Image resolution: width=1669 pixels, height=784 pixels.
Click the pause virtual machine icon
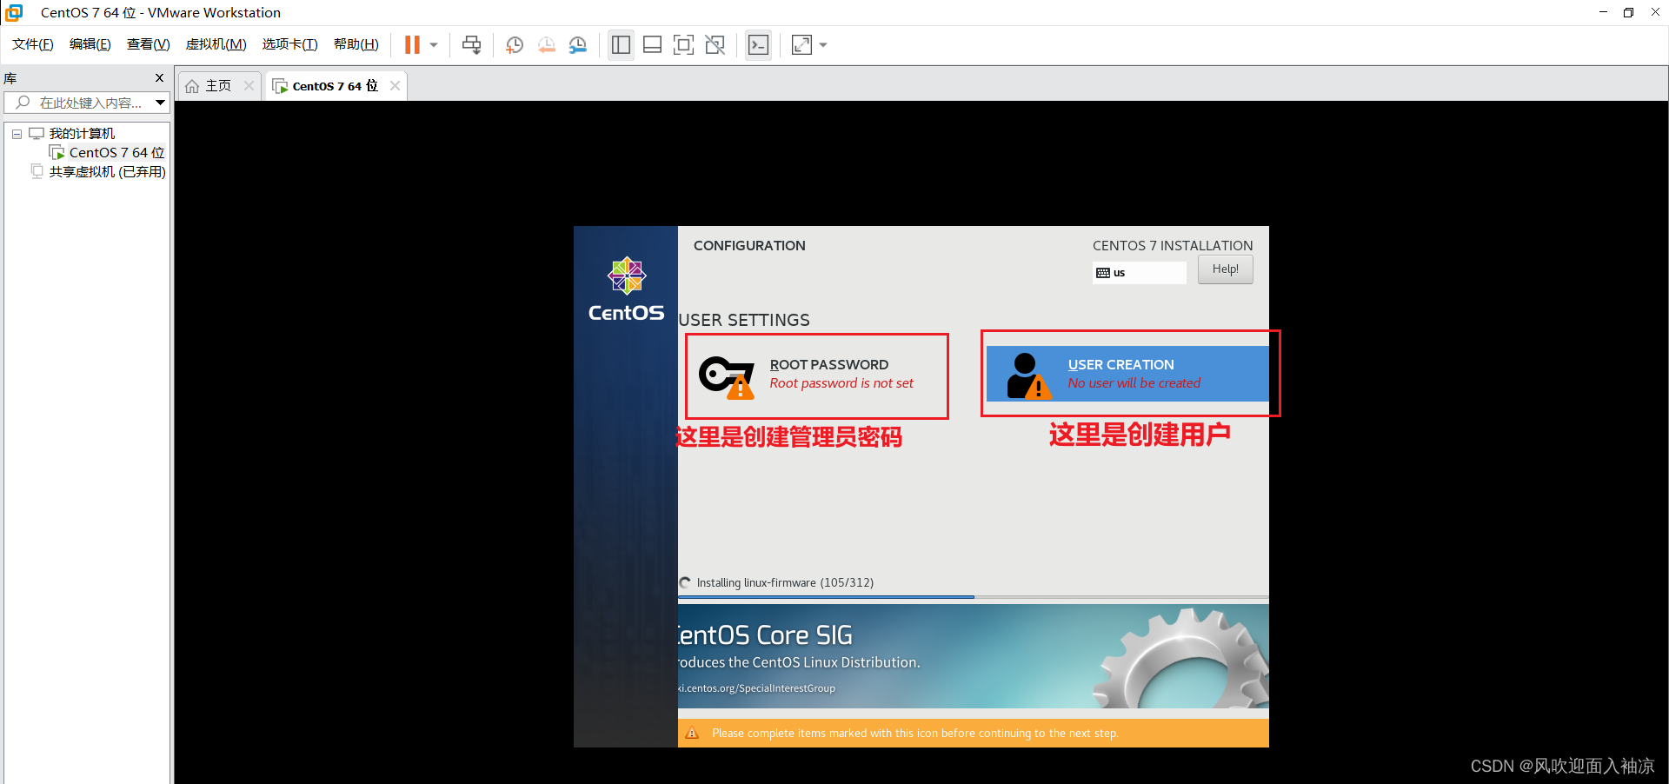coord(412,45)
